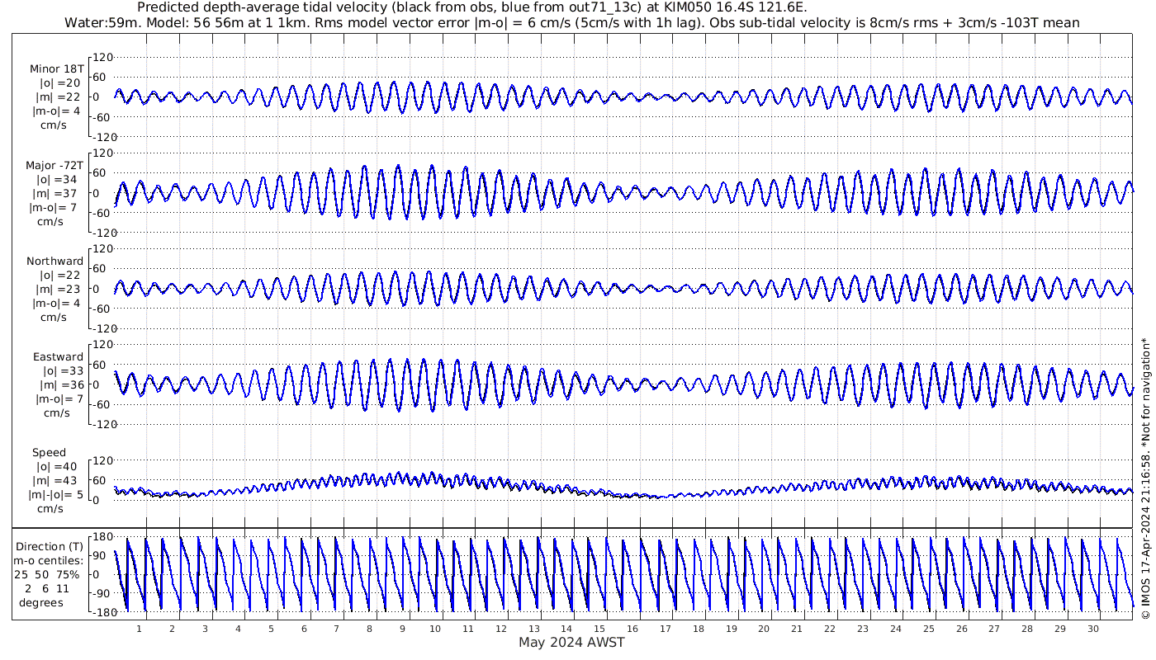Click day '17' label on the x-axis

(x=666, y=629)
